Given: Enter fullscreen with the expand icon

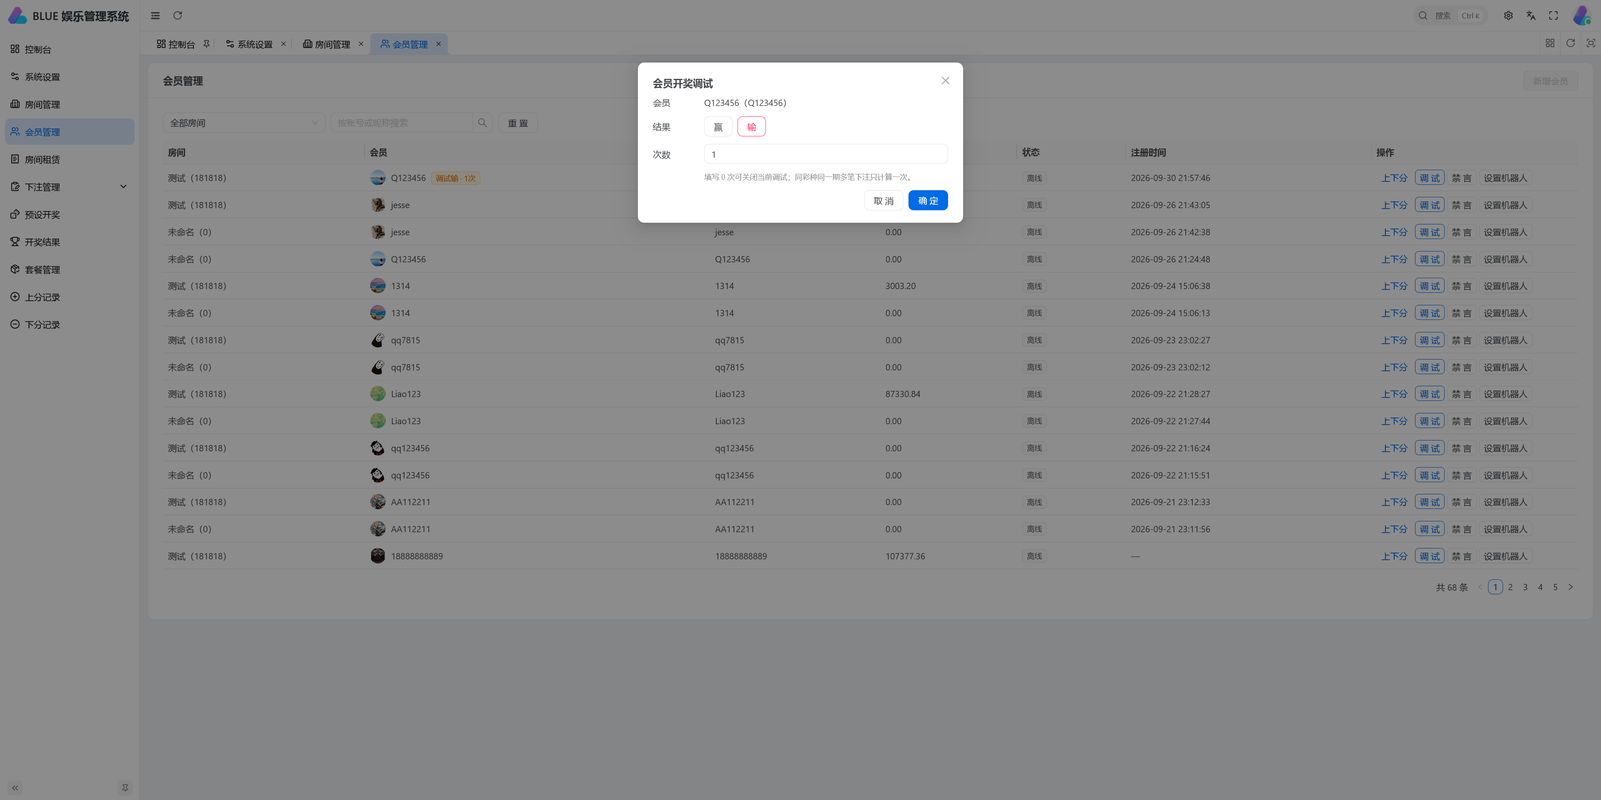Looking at the screenshot, I should tap(1553, 15).
